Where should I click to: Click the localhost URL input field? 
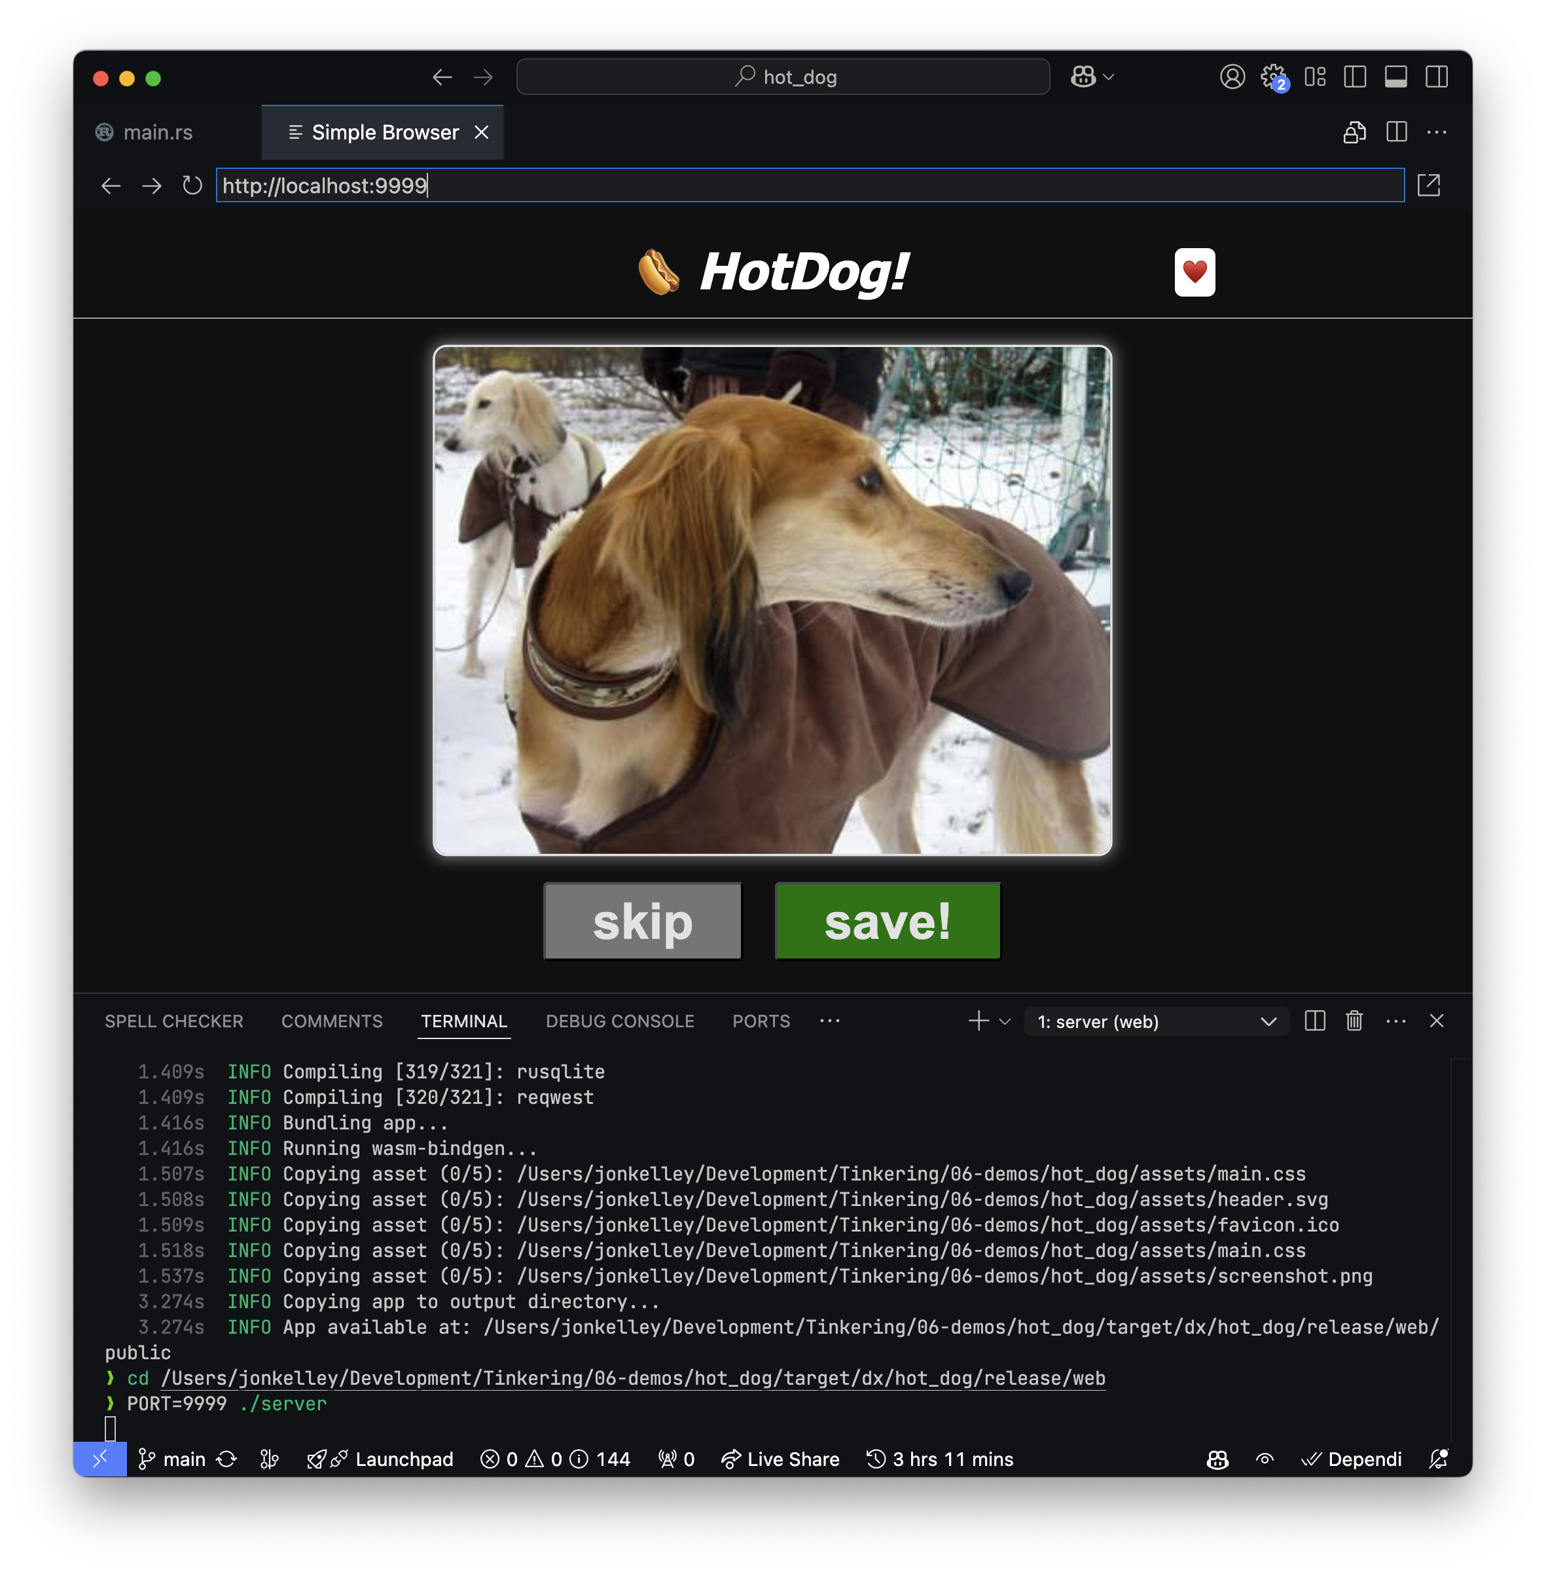click(x=809, y=186)
